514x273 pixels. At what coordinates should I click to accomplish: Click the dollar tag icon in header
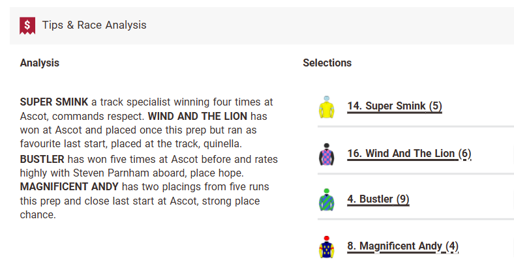tap(27, 25)
